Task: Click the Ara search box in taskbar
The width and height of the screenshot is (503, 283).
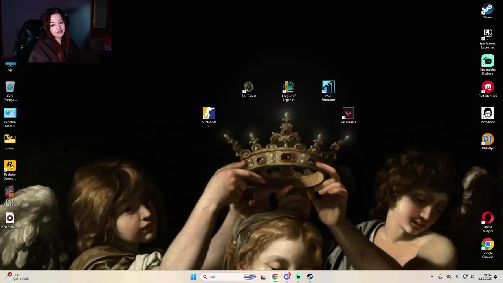Action: pyautogui.click(x=229, y=277)
